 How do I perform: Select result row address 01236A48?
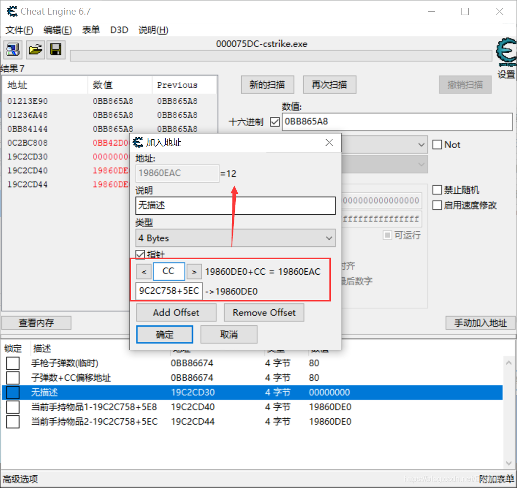[28, 115]
